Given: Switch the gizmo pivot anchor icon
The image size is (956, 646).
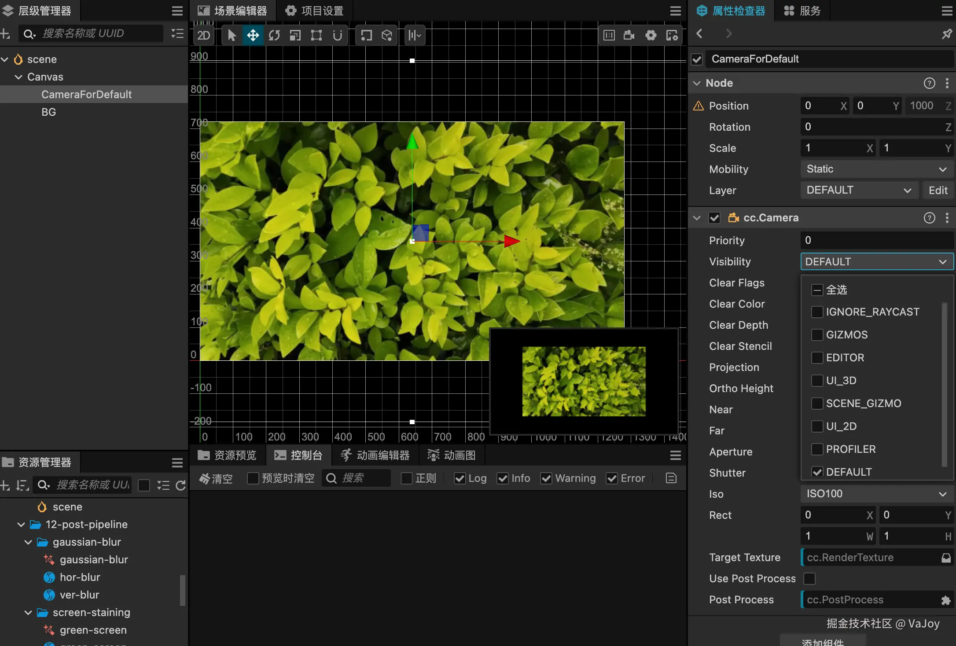Looking at the screenshot, I should [x=366, y=35].
